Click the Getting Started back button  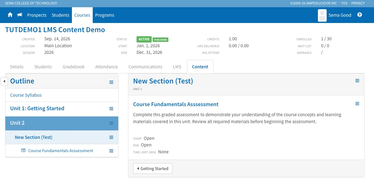coord(153,168)
